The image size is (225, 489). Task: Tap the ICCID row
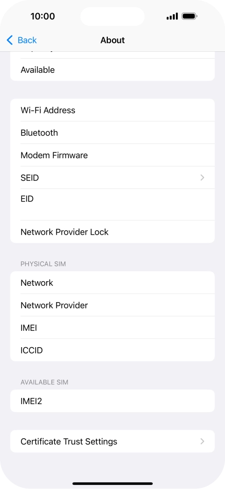coord(113,350)
